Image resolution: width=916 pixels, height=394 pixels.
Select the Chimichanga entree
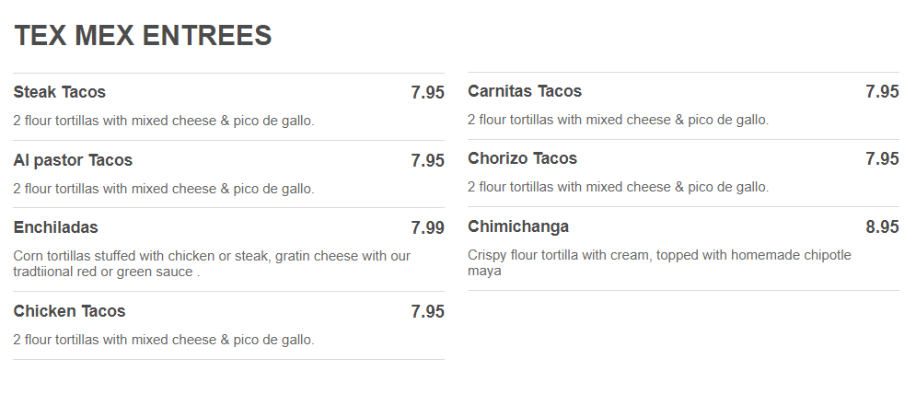(x=518, y=226)
